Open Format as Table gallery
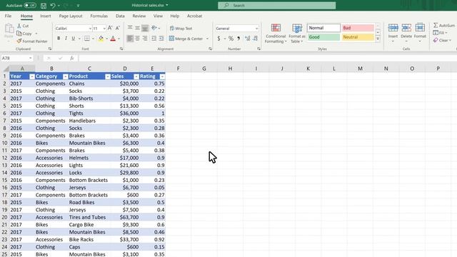The height and width of the screenshot is (257, 457). point(297,34)
